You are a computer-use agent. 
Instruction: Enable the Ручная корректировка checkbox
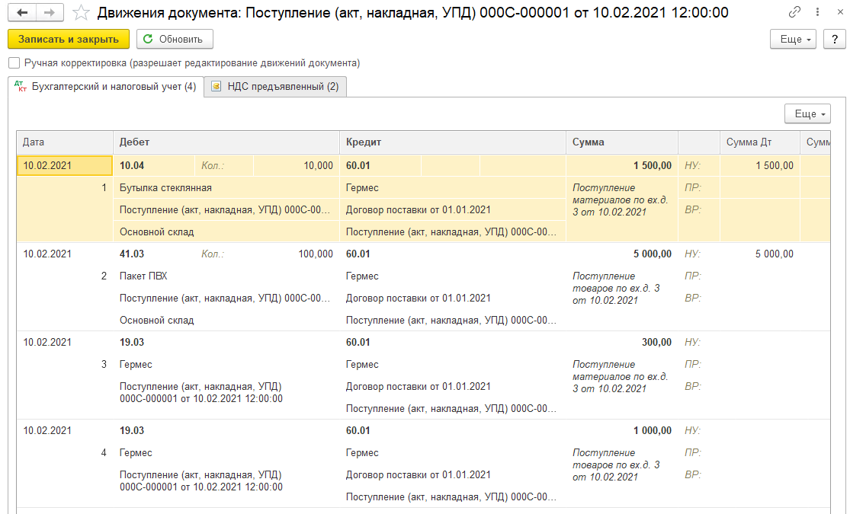coord(14,63)
